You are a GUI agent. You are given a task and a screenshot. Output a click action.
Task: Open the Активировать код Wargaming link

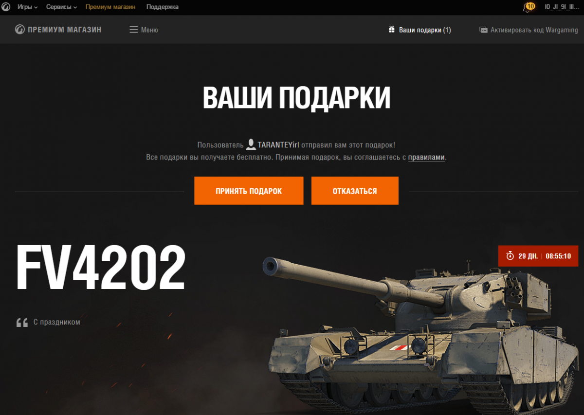point(534,30)
